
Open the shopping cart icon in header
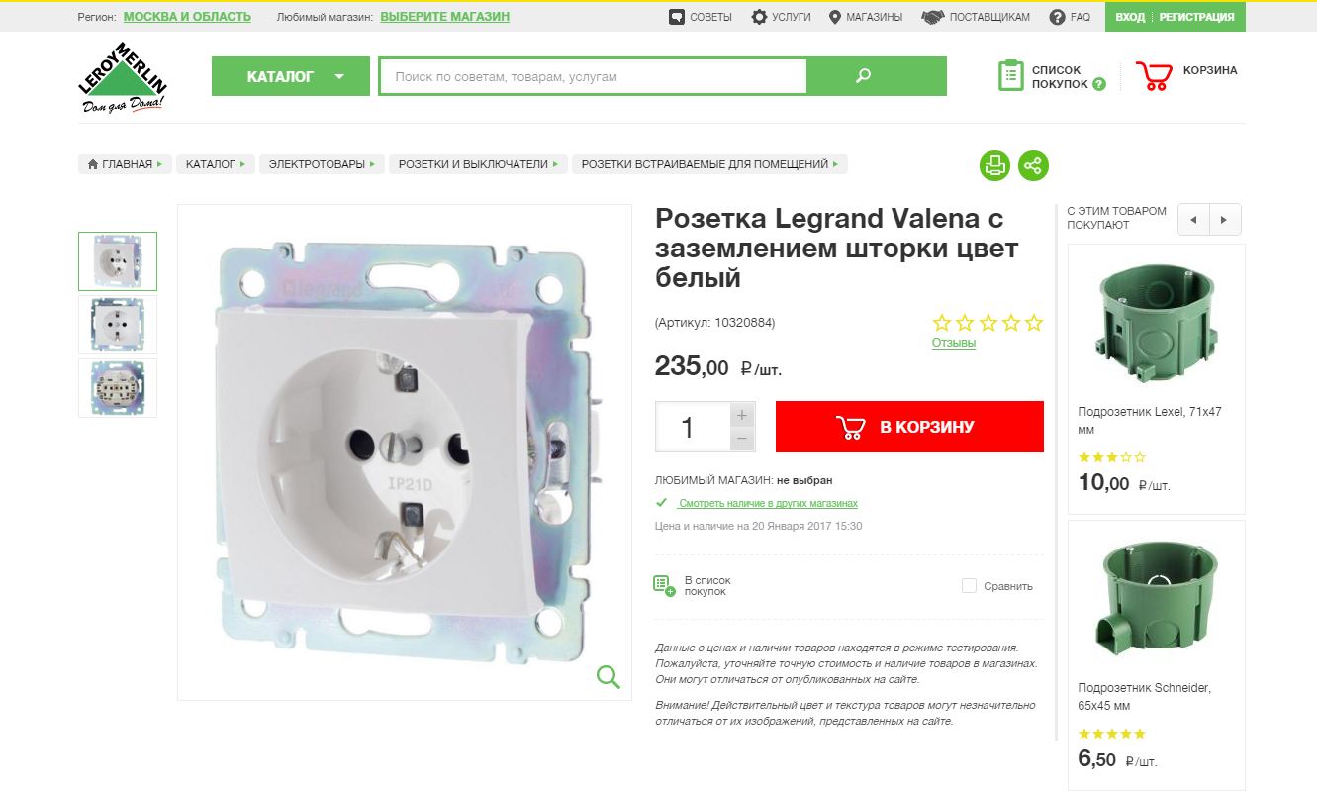pyautogui.click(x=1153, y=76)
